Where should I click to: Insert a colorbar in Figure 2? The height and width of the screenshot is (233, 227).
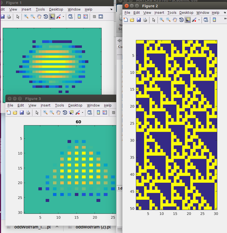click(215, 20)
